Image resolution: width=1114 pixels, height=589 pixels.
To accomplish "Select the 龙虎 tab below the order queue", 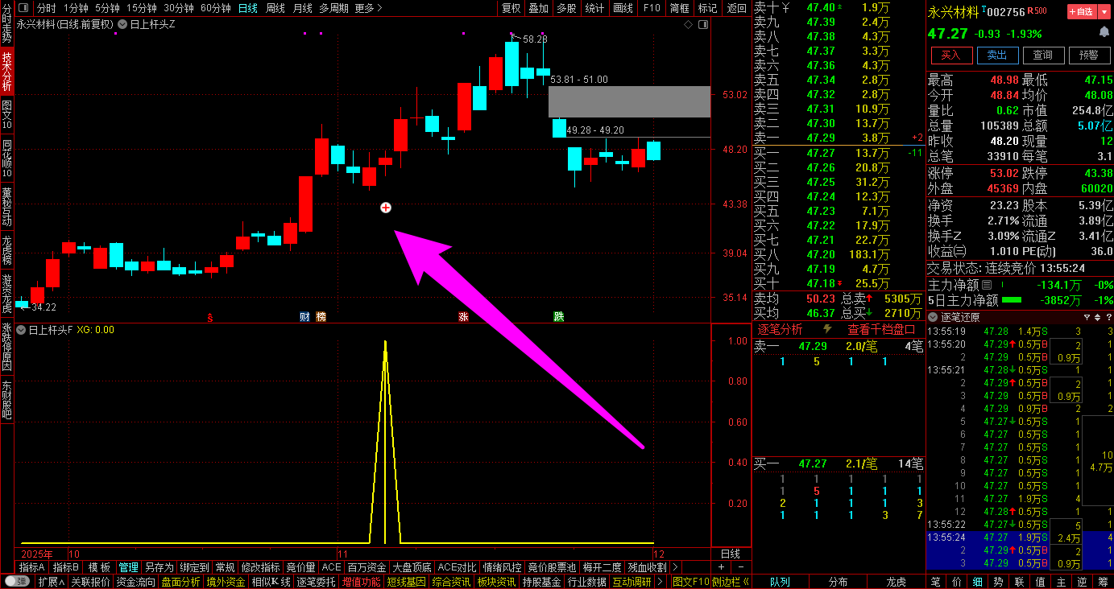I will pyautogui.click(x=897, y=582).
